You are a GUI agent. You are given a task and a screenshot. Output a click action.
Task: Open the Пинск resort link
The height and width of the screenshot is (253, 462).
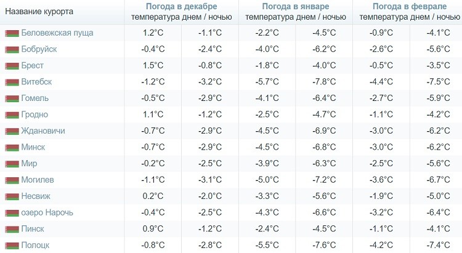tap(33, 228)
